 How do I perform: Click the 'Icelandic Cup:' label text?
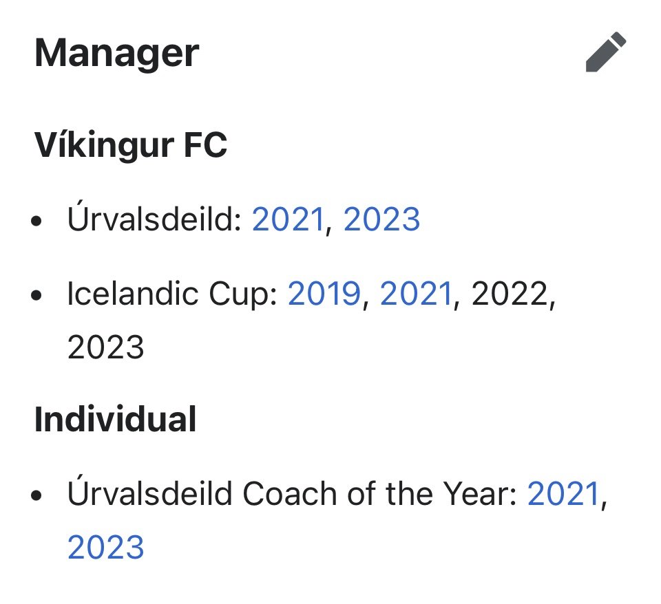pyautogui.click(x=172, y=294)
